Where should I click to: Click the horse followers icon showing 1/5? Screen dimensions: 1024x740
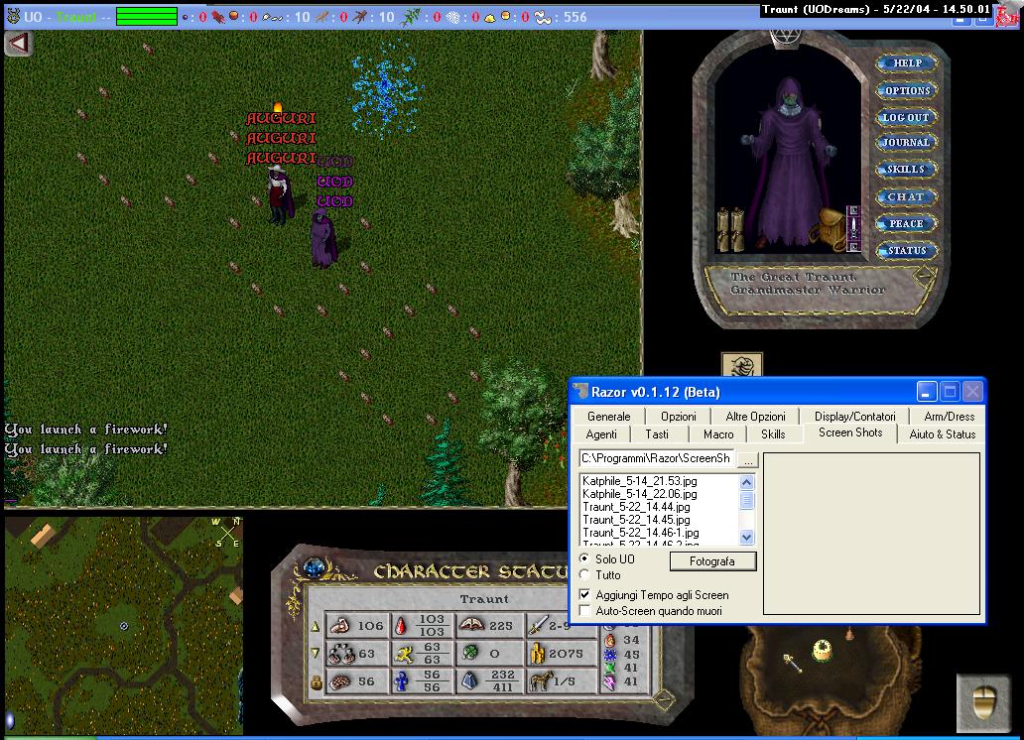(x=542, y=681)
